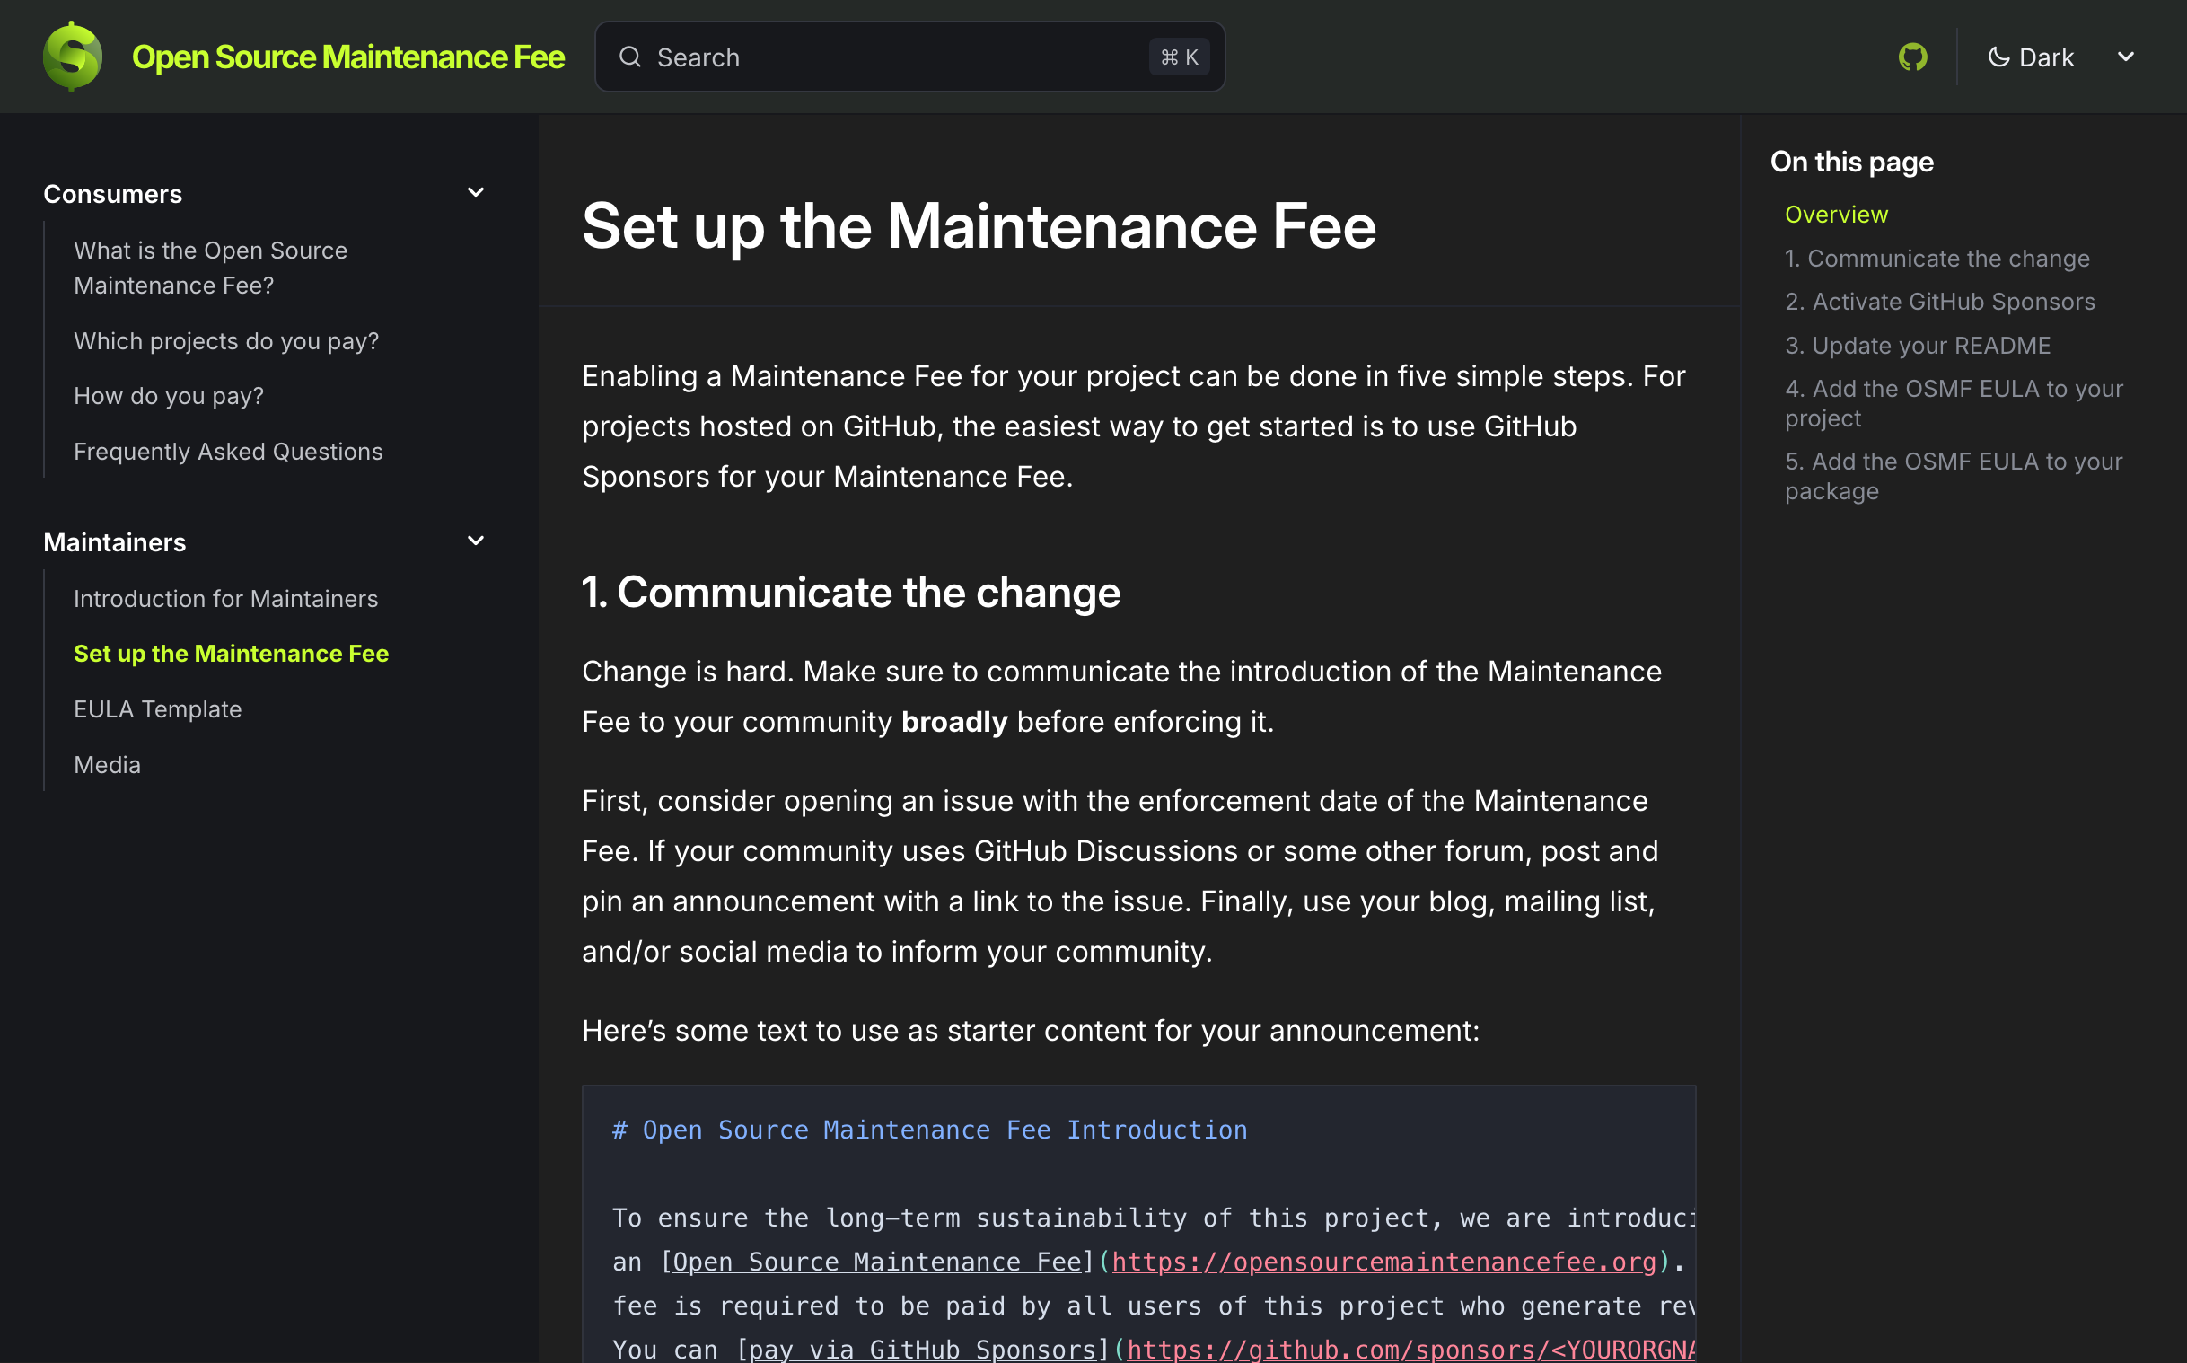The image size is (2187, 1363).
Task: Open the theme selection dropdown arrow
Action: pyautogui.click(x=2126, y=56)
